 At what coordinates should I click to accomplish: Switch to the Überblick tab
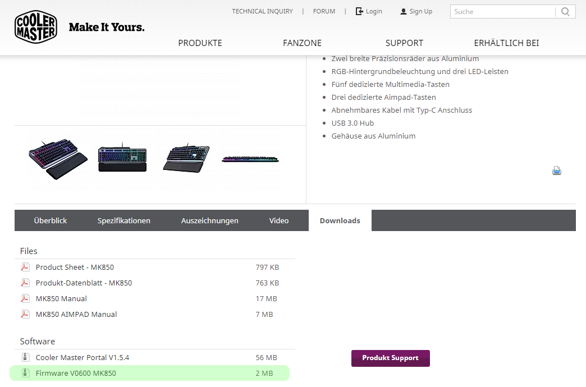coord(51,220)
